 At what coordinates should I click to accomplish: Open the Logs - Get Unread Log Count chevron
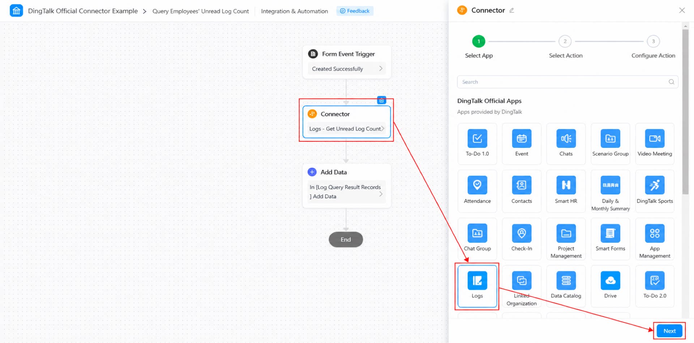click(383, 128)
